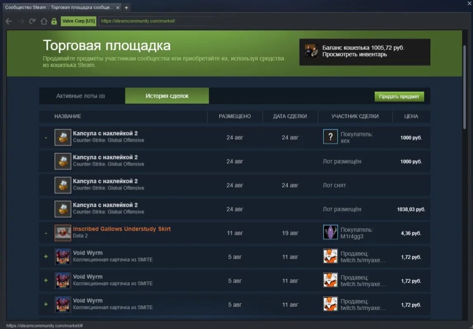This screenshot has width=473, height=329.
Task: Click Void Wyrm card icon in second Void Wyrm row
Action: [x=63, y=280]
